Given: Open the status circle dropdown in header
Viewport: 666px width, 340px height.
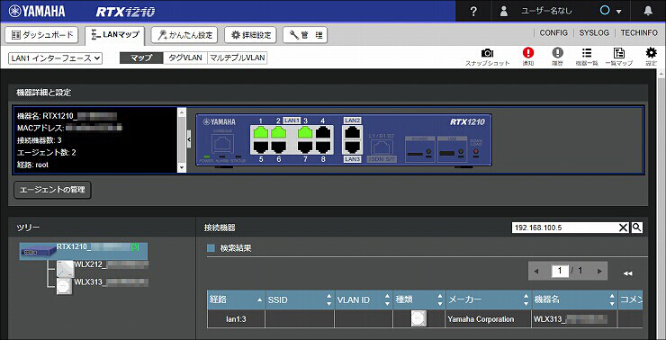Looking at the screenshot, I should pos(611,12).
